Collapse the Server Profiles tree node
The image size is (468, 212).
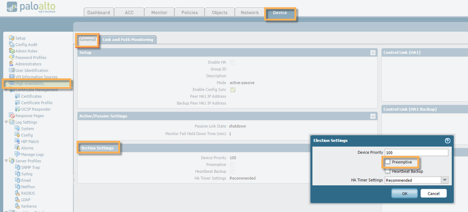tap(7, 161)
